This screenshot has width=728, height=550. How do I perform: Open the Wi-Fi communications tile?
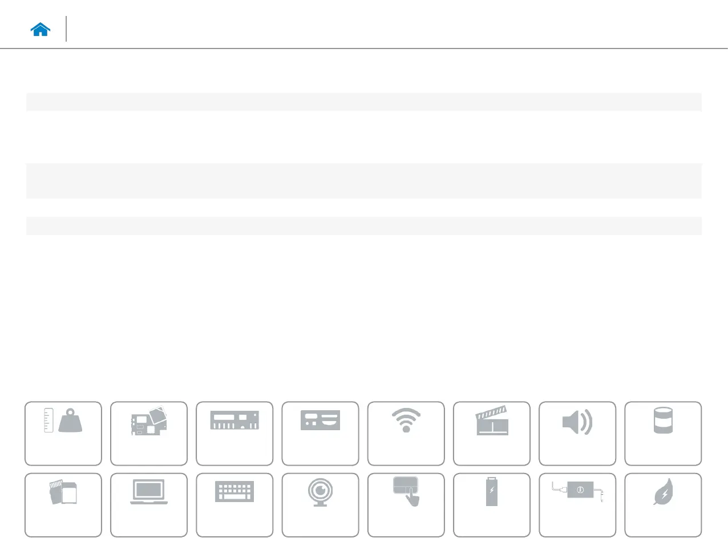(406, 434)
